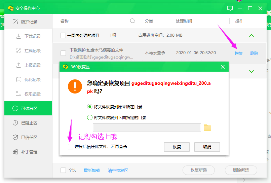Viewport: 271px width, 183px height.
Task: Open 补丁管理 in the sidebar
Action: coord(28,152)
